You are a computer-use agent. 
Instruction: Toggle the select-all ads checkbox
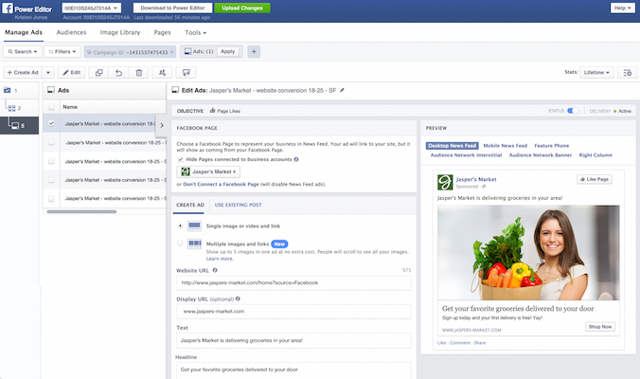point(51,107)
